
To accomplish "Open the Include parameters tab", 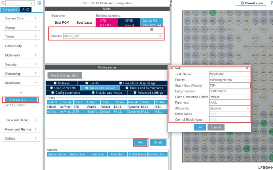I will (107, 93).
